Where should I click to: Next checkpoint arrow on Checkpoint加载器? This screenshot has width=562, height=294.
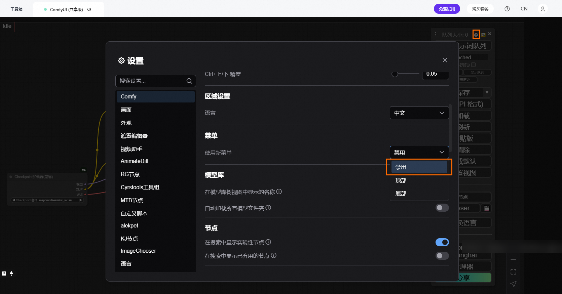(x=81, y=200)
